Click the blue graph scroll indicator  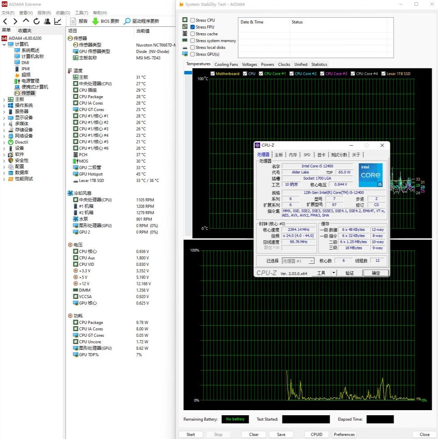(188, 73)
